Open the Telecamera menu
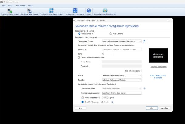 tap(20, 6)
